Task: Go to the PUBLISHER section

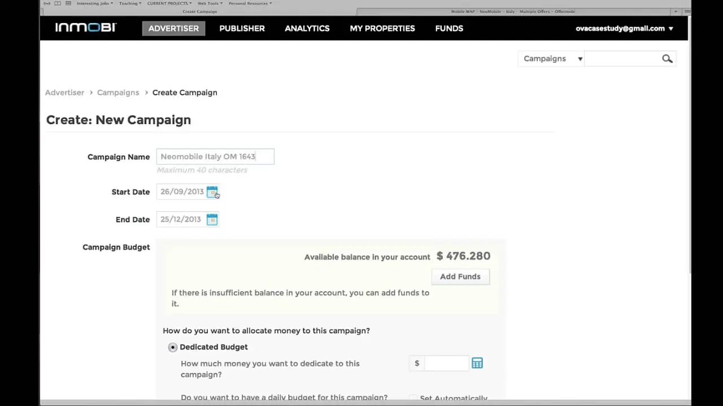Action: tap(242, 28)
